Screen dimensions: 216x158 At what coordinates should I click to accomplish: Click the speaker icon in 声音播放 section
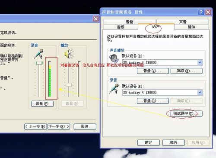tap(114, 58)
